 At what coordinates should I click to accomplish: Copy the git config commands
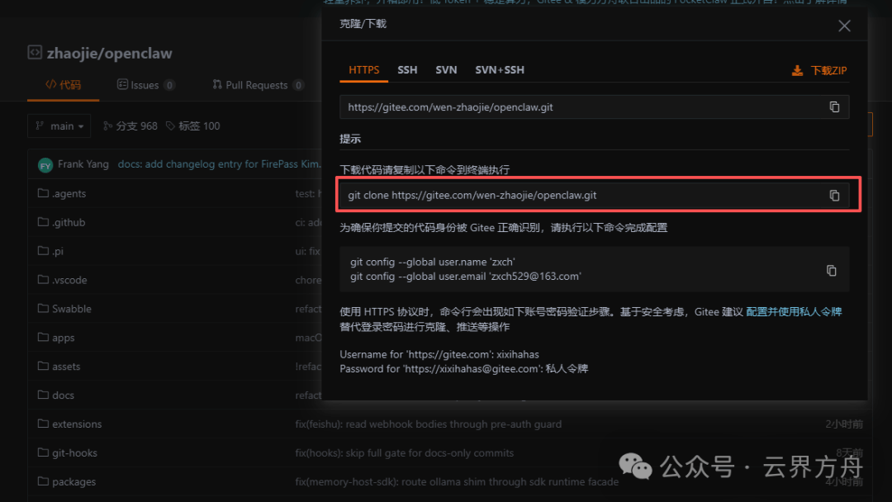[x=832, y=271]
